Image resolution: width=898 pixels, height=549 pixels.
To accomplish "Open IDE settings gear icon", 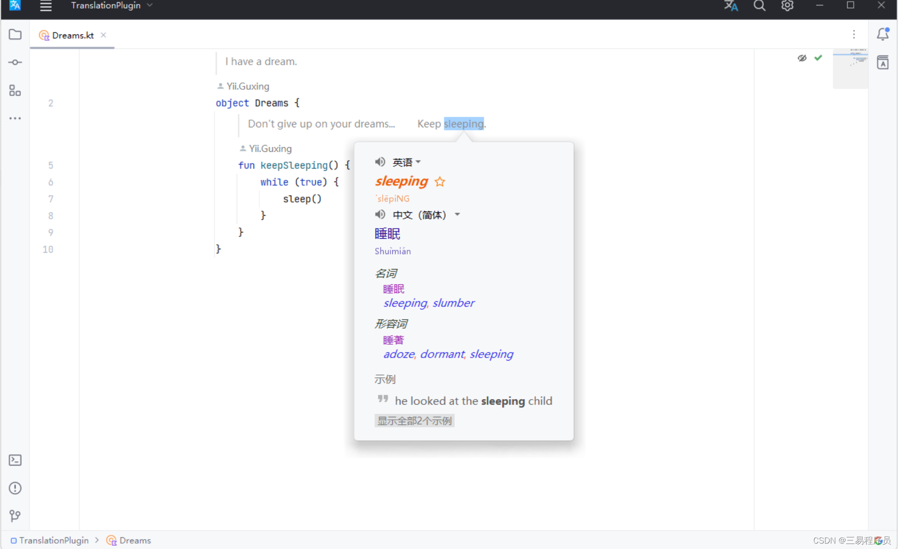I will pyautogui.click(x=787, y=6).
